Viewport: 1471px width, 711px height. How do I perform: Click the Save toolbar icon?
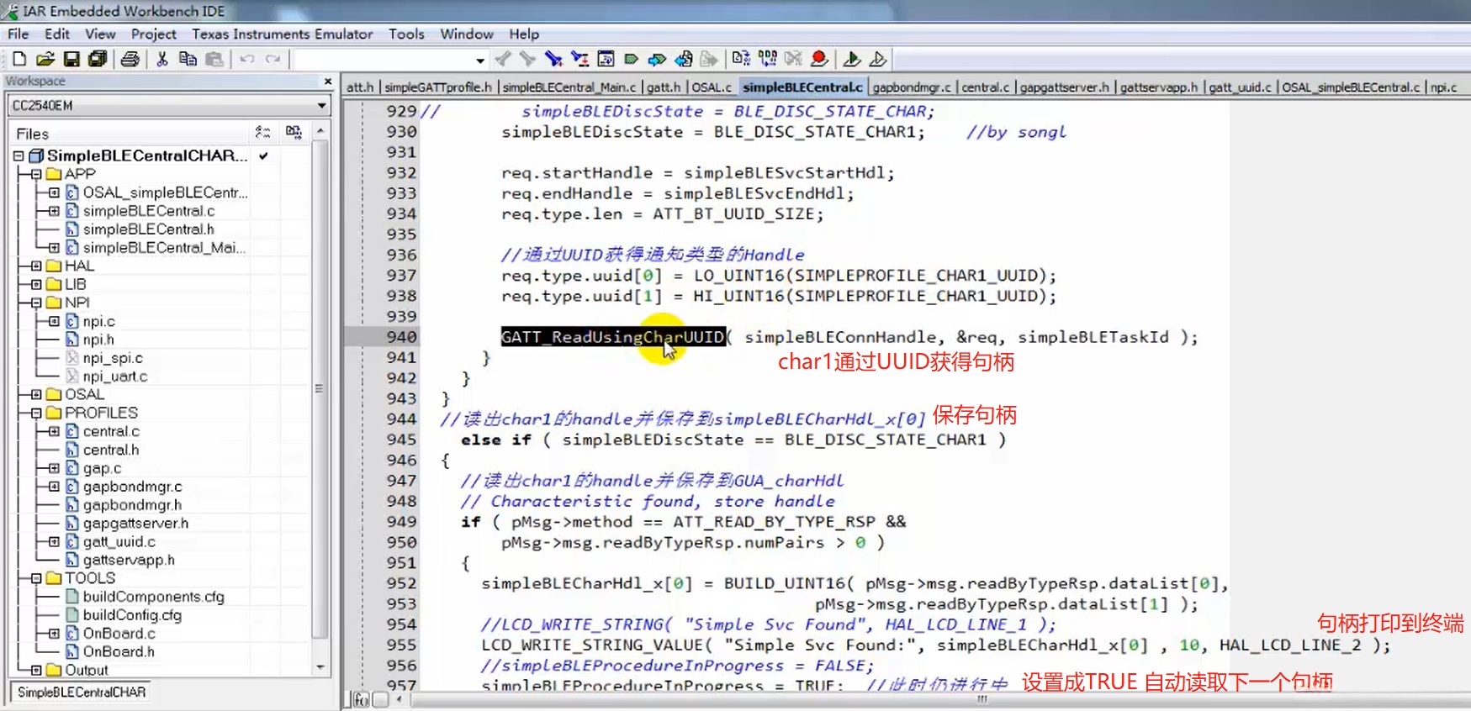71,59
